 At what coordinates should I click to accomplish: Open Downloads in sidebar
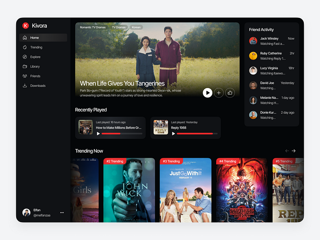pyautogui.click(x=43, y=86)
